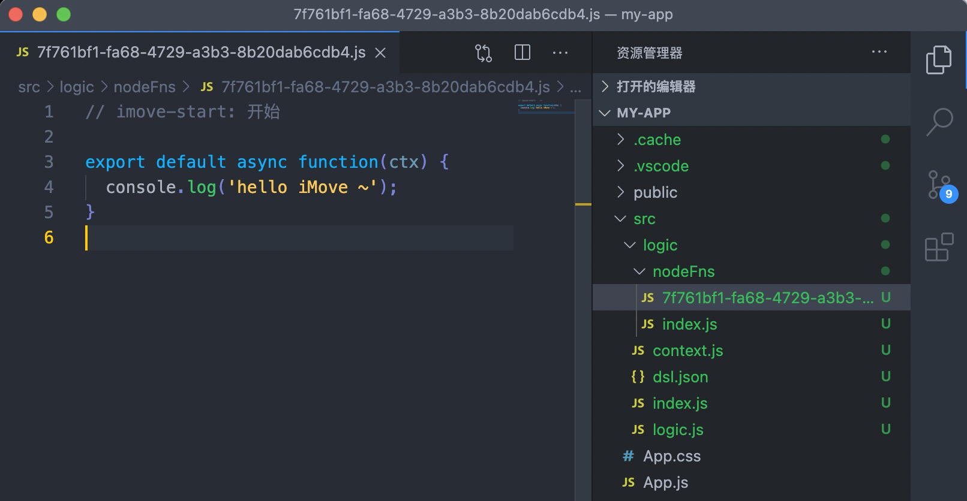The width and height of the screenshot is (967, 501).
Task: Expand the 打开的编辑器 section
Action: coord(656,86)
